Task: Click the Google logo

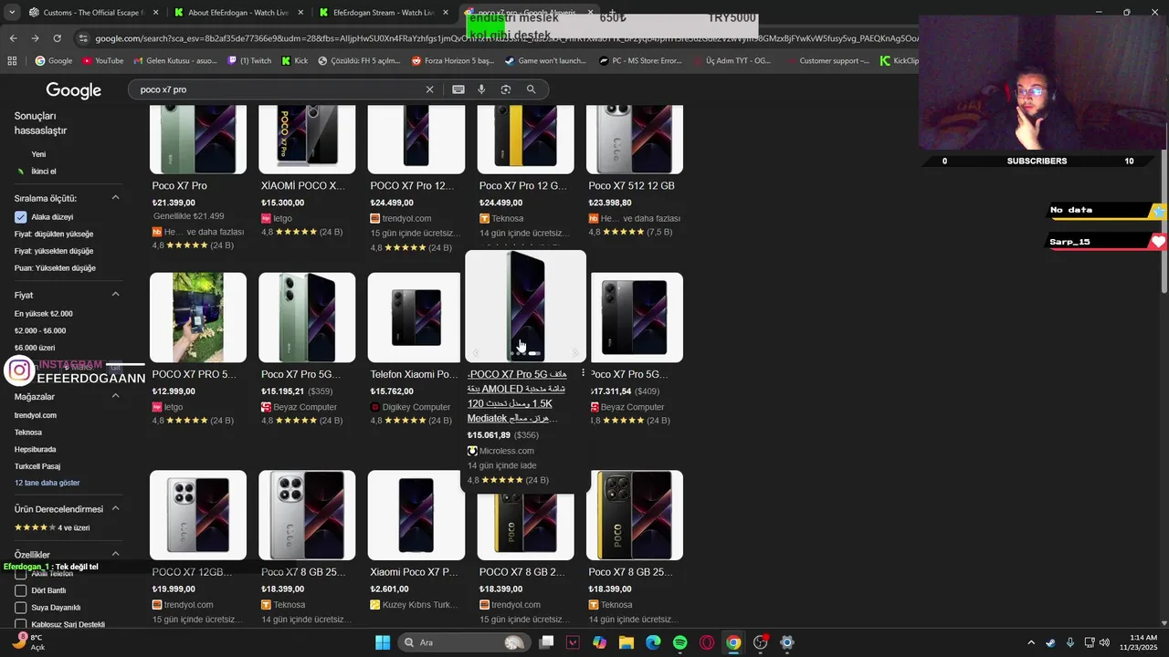Action: [x=74, y=90]
